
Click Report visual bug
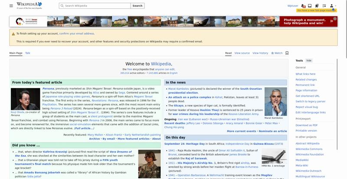pos(307,107)
